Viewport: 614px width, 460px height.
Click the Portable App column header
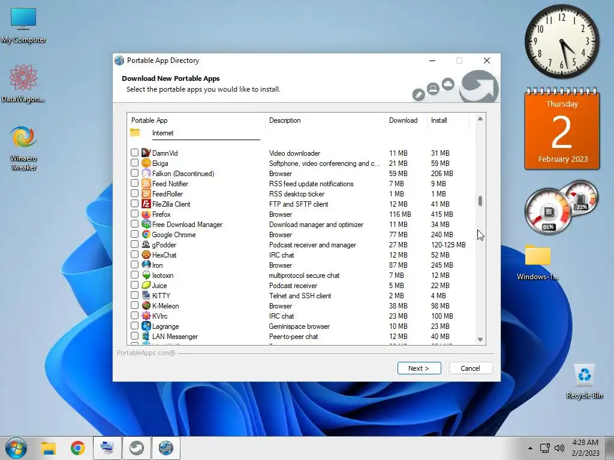tap(196, 120)
